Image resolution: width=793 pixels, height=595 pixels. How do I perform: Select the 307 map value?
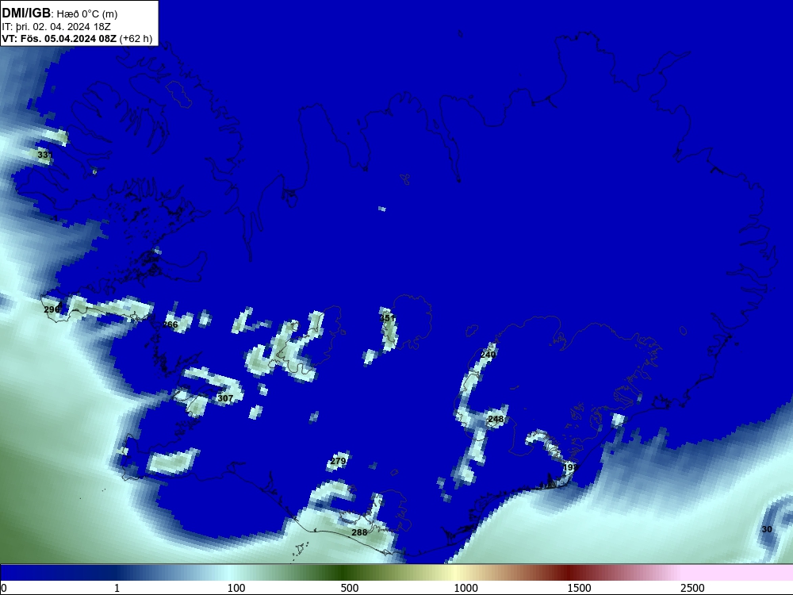(225, 398)
